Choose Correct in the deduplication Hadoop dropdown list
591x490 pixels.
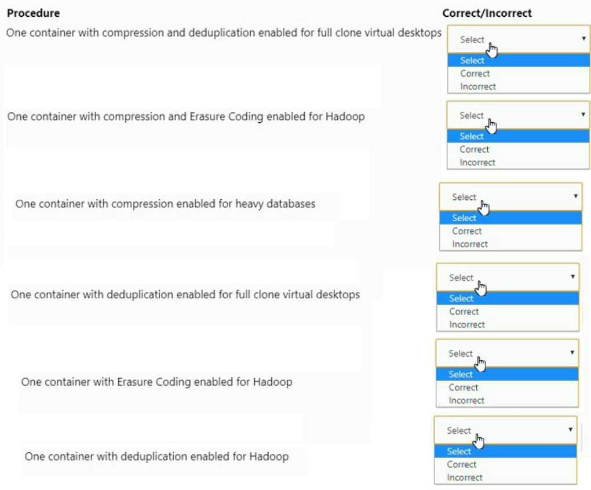click(x=462, y=464)
